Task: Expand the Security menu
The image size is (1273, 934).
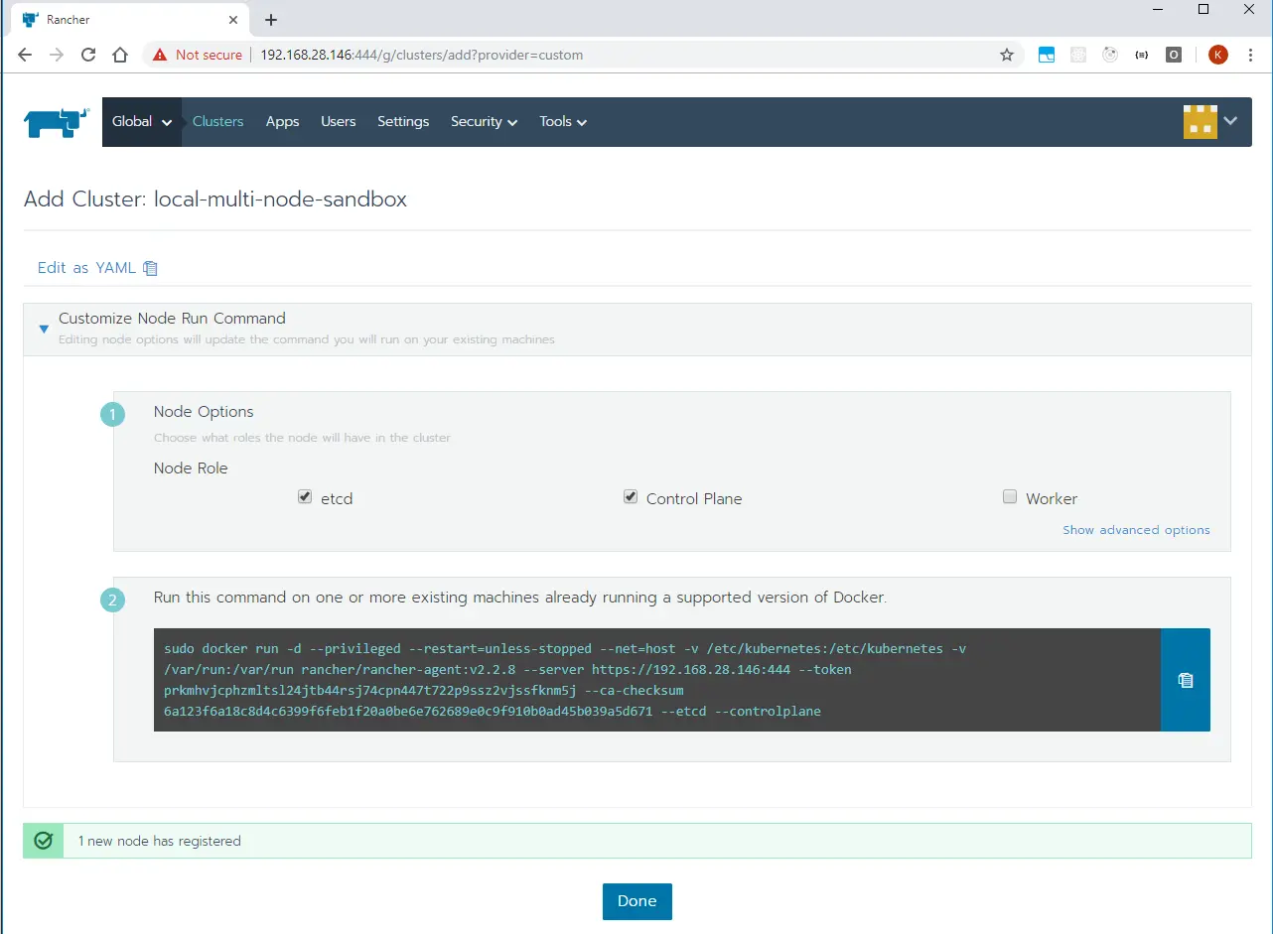Action: click(x=484, y=122)
